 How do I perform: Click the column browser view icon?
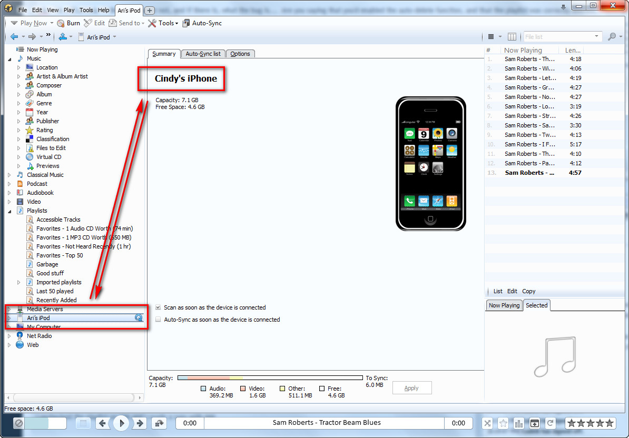pos(512,37)
